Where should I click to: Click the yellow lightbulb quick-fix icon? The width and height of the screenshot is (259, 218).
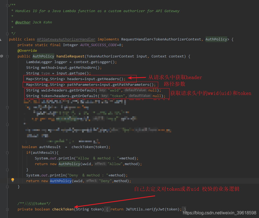point(12,180)
